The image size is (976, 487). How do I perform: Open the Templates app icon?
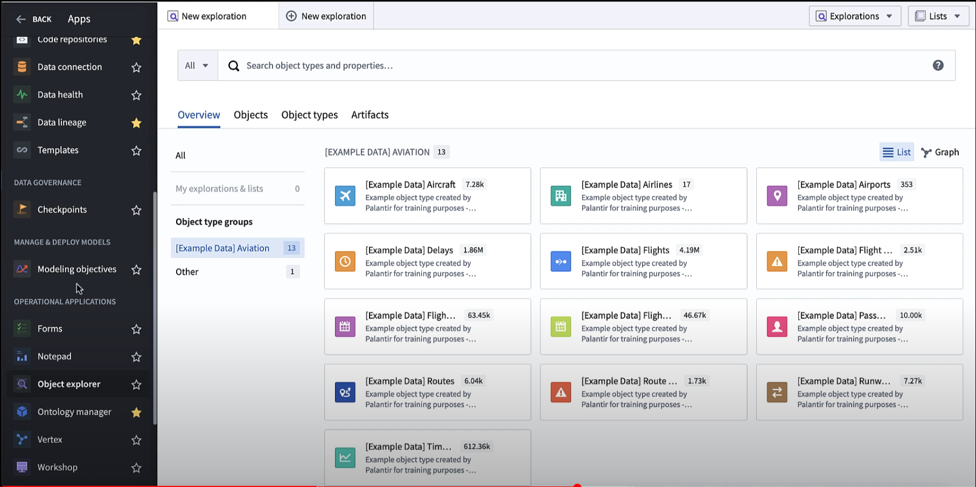pyautogui.click(x=22, y=150)
